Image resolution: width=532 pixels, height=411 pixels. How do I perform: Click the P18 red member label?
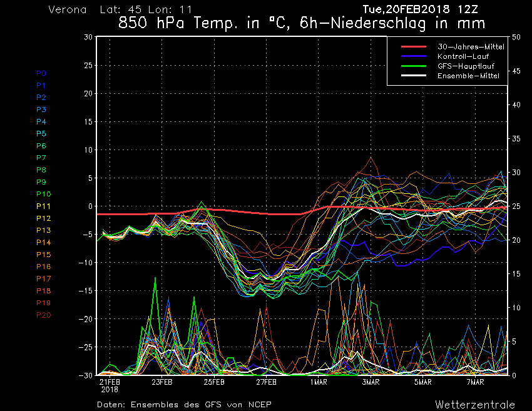44,291
